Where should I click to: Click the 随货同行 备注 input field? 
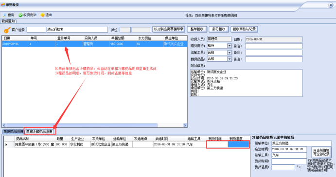coord(274,46)
